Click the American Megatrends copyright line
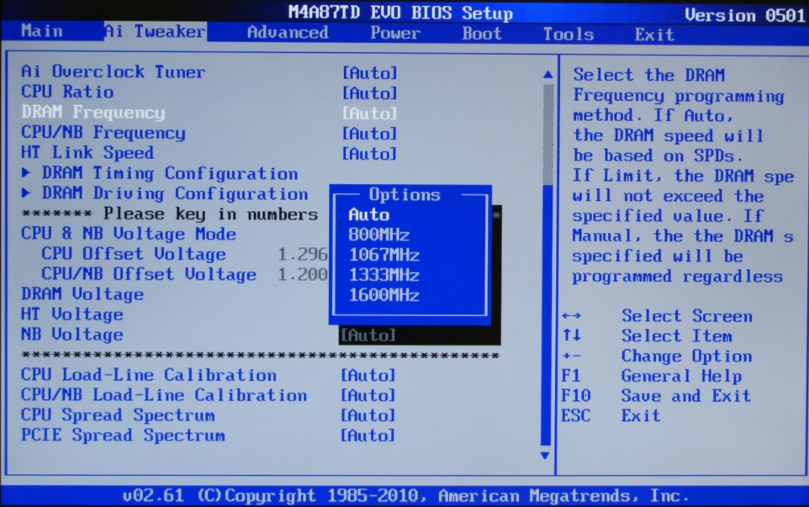This screenshot has width=809, height=507. pos(405,496)
